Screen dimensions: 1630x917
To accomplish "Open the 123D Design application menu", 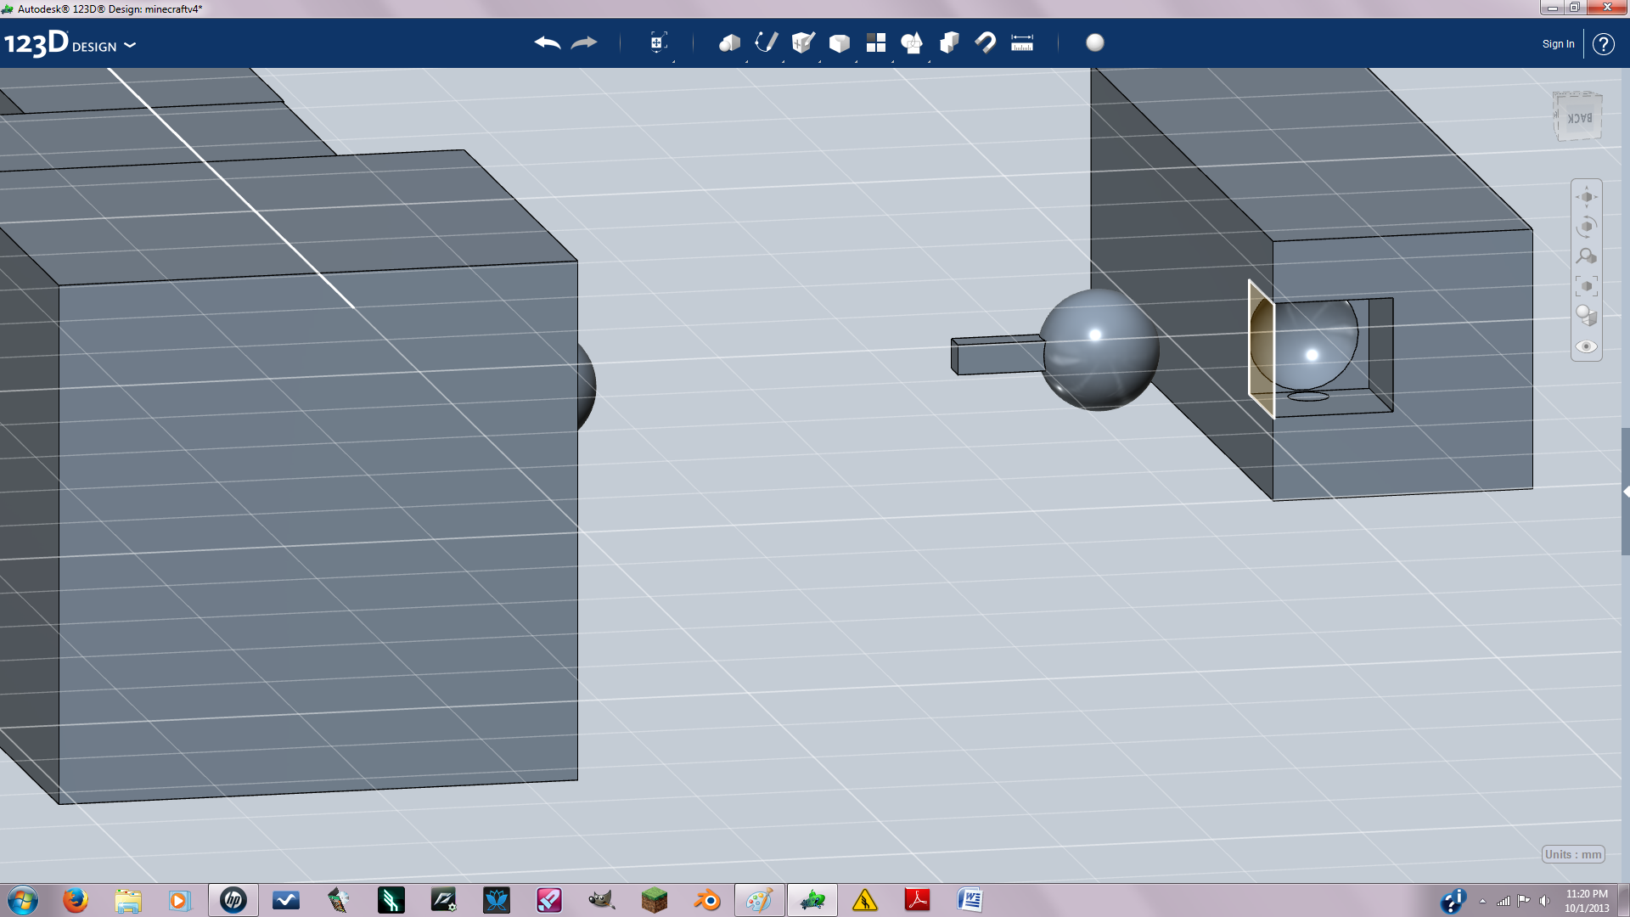I will click(x=70, y=43).
